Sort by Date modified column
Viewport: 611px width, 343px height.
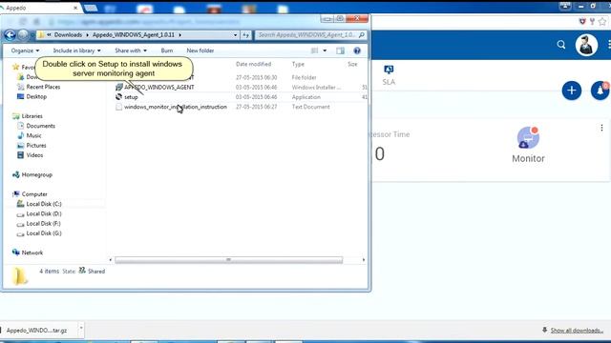[253, 64]
